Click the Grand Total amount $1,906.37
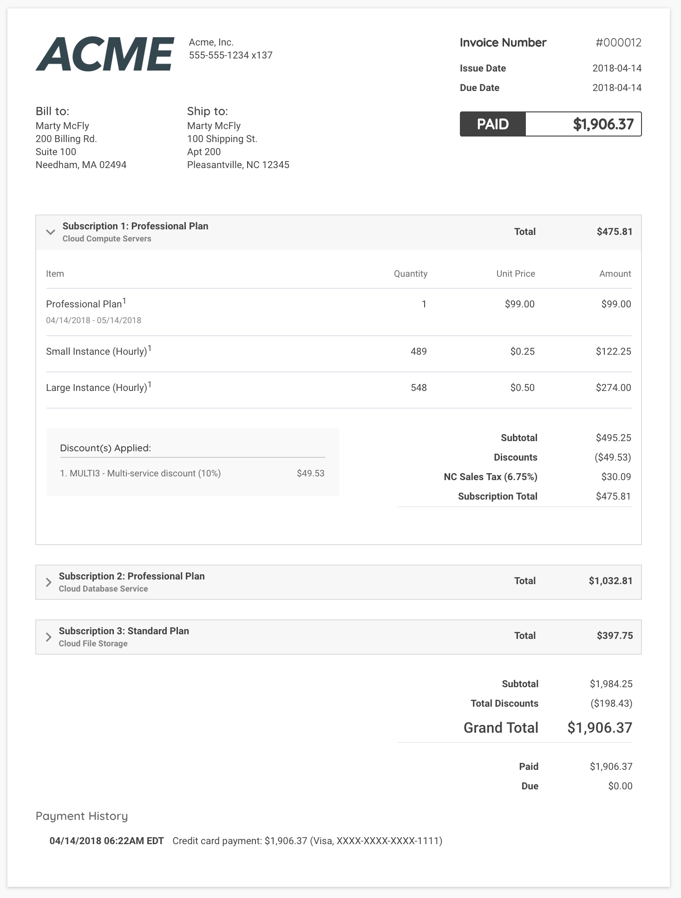681x898 pixels. coord(599,728)
